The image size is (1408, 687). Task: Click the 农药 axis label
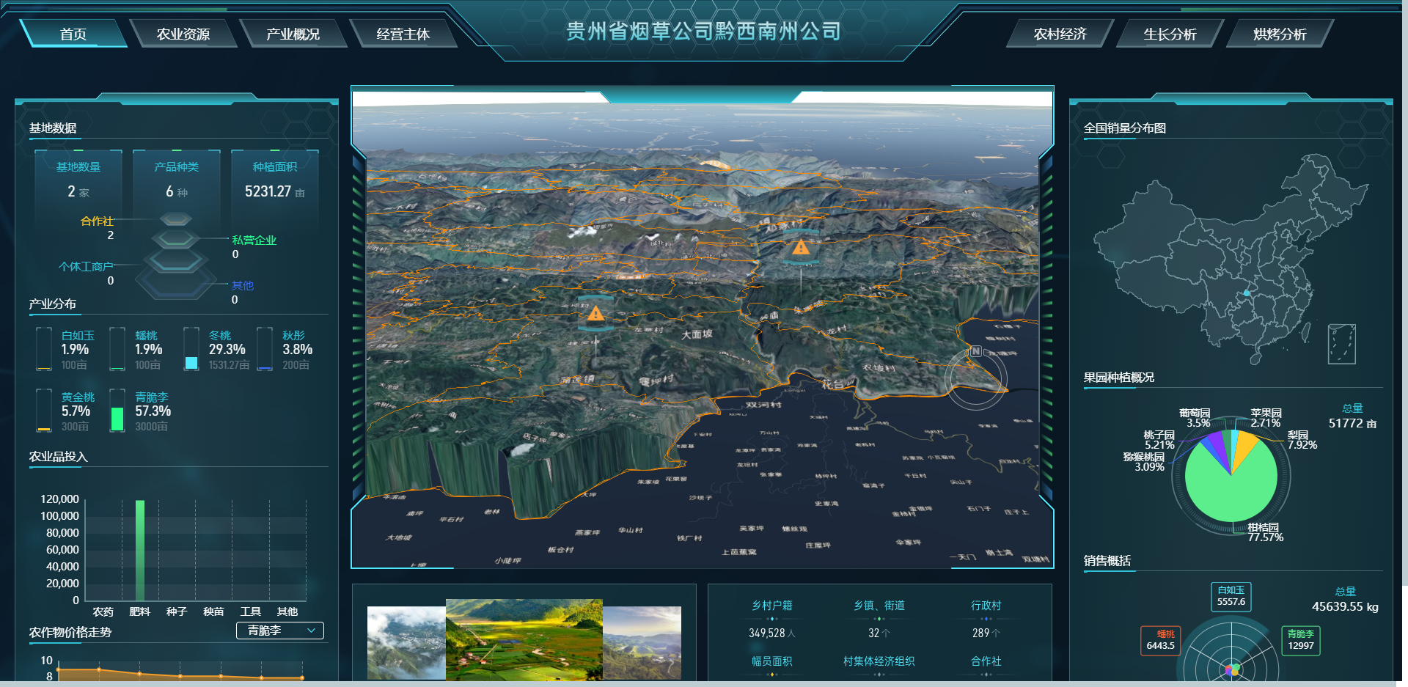(103, 611)
